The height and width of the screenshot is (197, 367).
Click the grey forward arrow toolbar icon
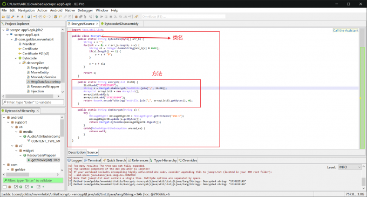point(49,17)
